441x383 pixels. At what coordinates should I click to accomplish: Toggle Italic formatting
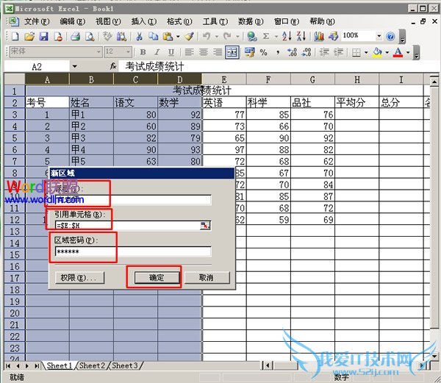157,52
